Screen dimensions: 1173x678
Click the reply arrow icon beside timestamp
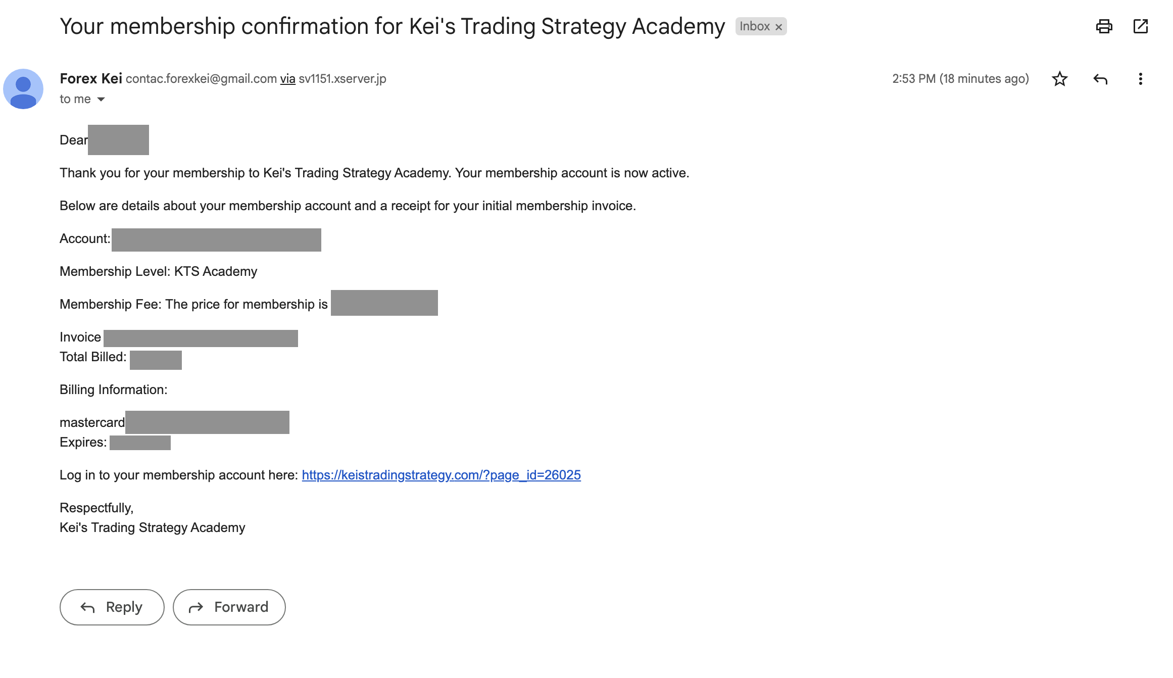click(1100, 79)
